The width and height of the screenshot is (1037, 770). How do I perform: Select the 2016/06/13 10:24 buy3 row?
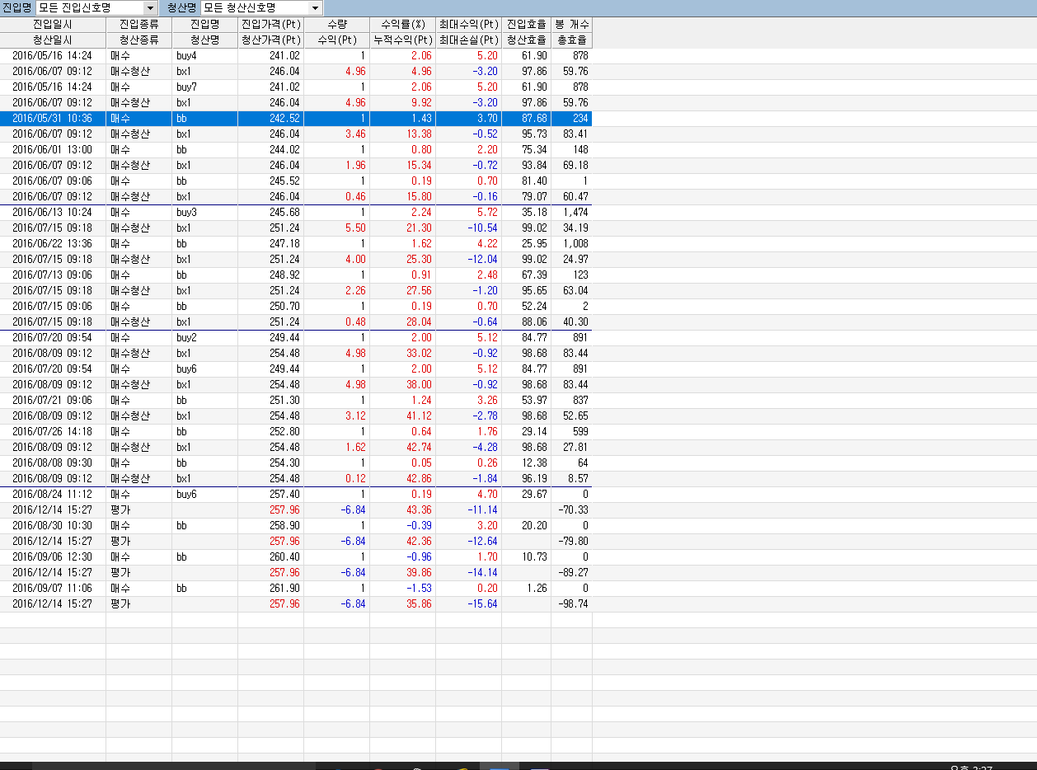[x=296, y=212]
